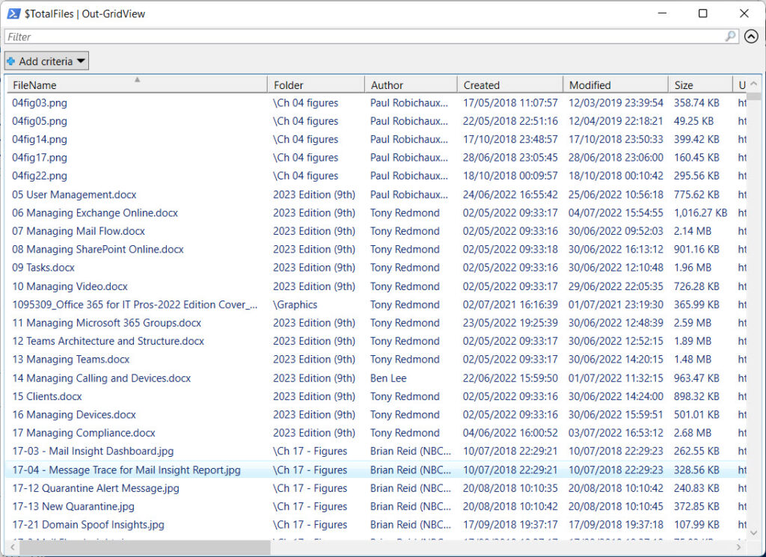Sort by the Created column header
This screenshot has width=766, height=557.
coord(510,85)
